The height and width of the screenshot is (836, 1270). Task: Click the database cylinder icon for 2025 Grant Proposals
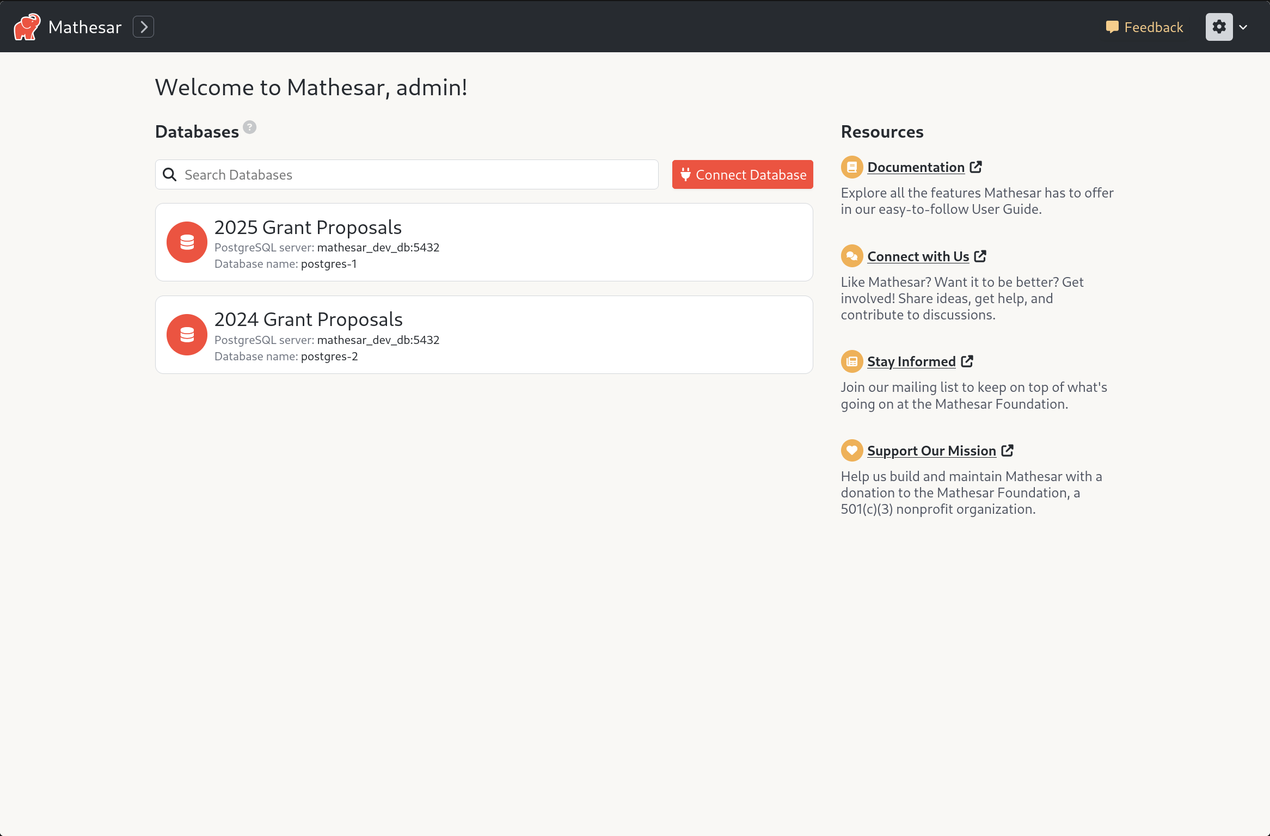186,242
